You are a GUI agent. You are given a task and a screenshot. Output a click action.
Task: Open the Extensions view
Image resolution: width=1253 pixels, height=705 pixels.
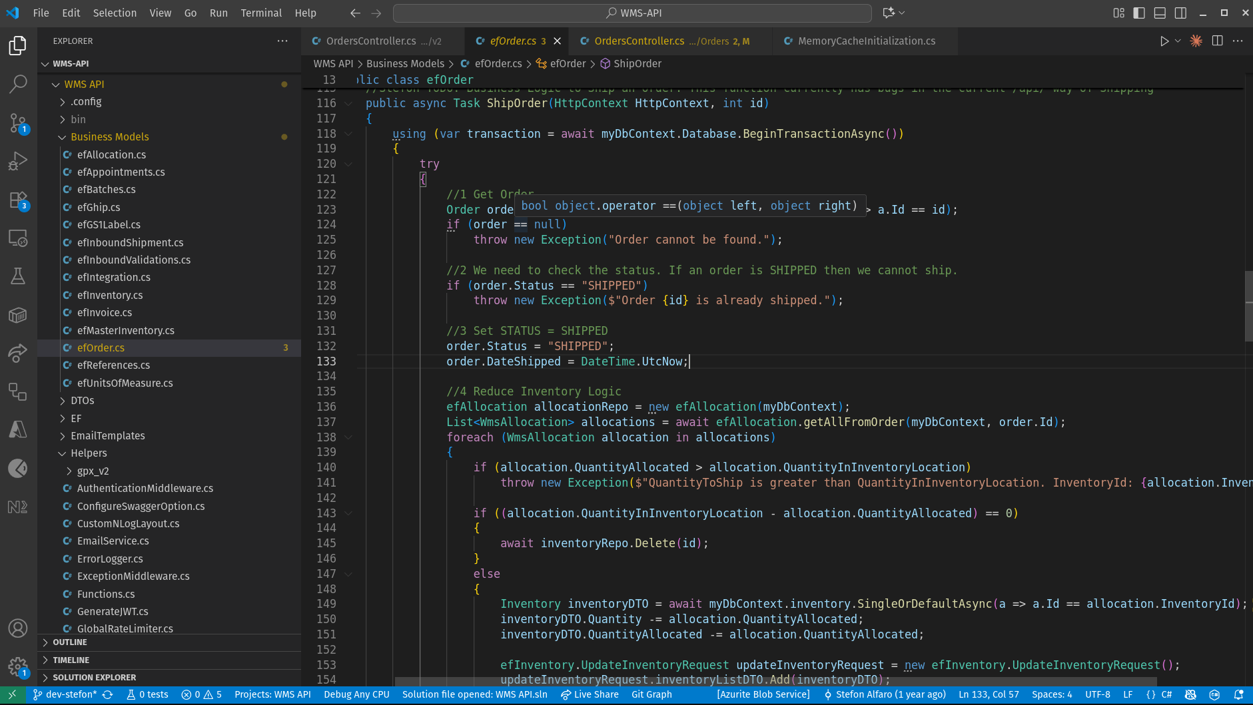tap(18, 200)
